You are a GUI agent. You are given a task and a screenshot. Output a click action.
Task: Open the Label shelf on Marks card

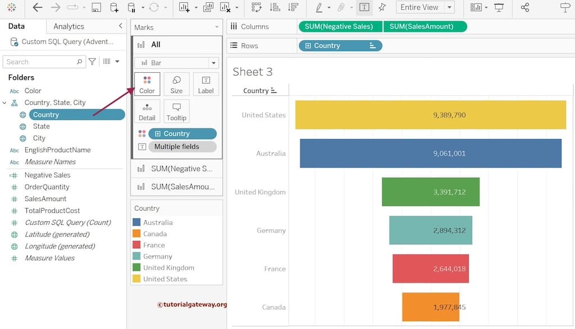point(206,84)
